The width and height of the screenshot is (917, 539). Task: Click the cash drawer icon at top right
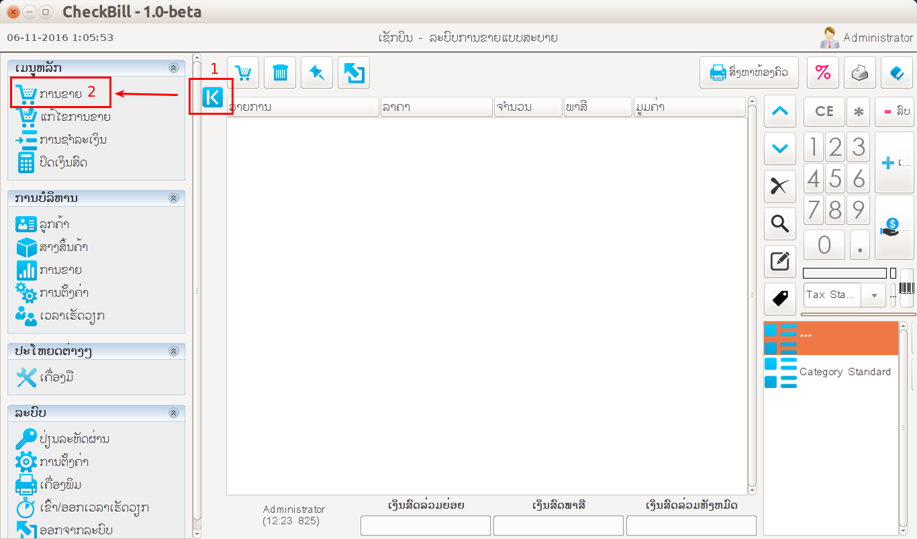point(859,72)
